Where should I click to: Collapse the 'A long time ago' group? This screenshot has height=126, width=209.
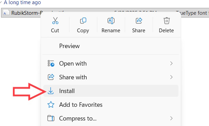pyautogui.click(x=1, y=2)
